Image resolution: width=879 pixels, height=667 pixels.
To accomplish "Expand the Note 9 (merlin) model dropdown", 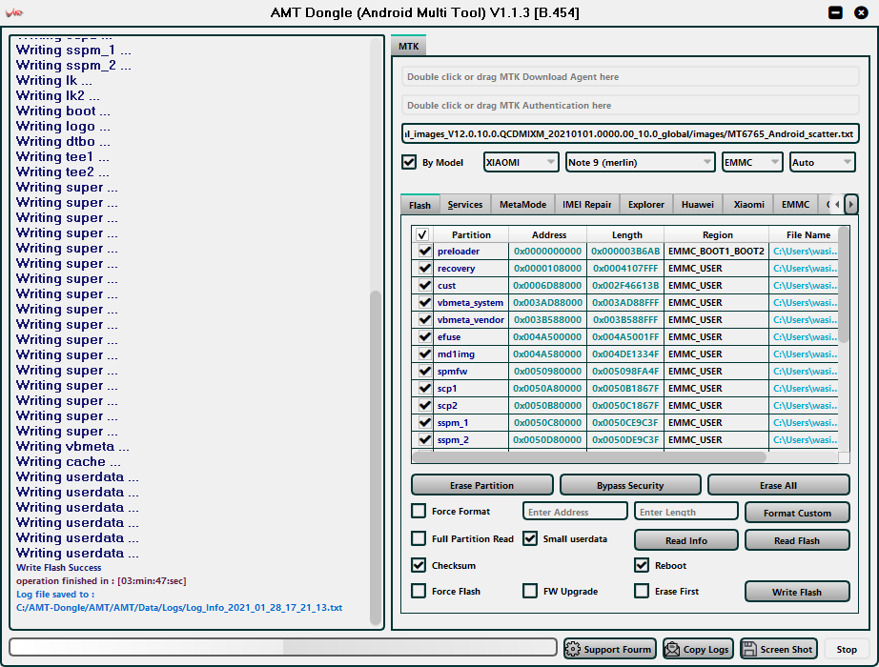I will point(640,162).
